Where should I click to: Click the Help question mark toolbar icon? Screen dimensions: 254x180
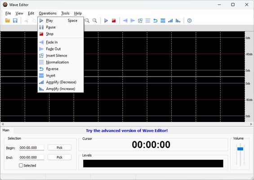coord(189,21)
